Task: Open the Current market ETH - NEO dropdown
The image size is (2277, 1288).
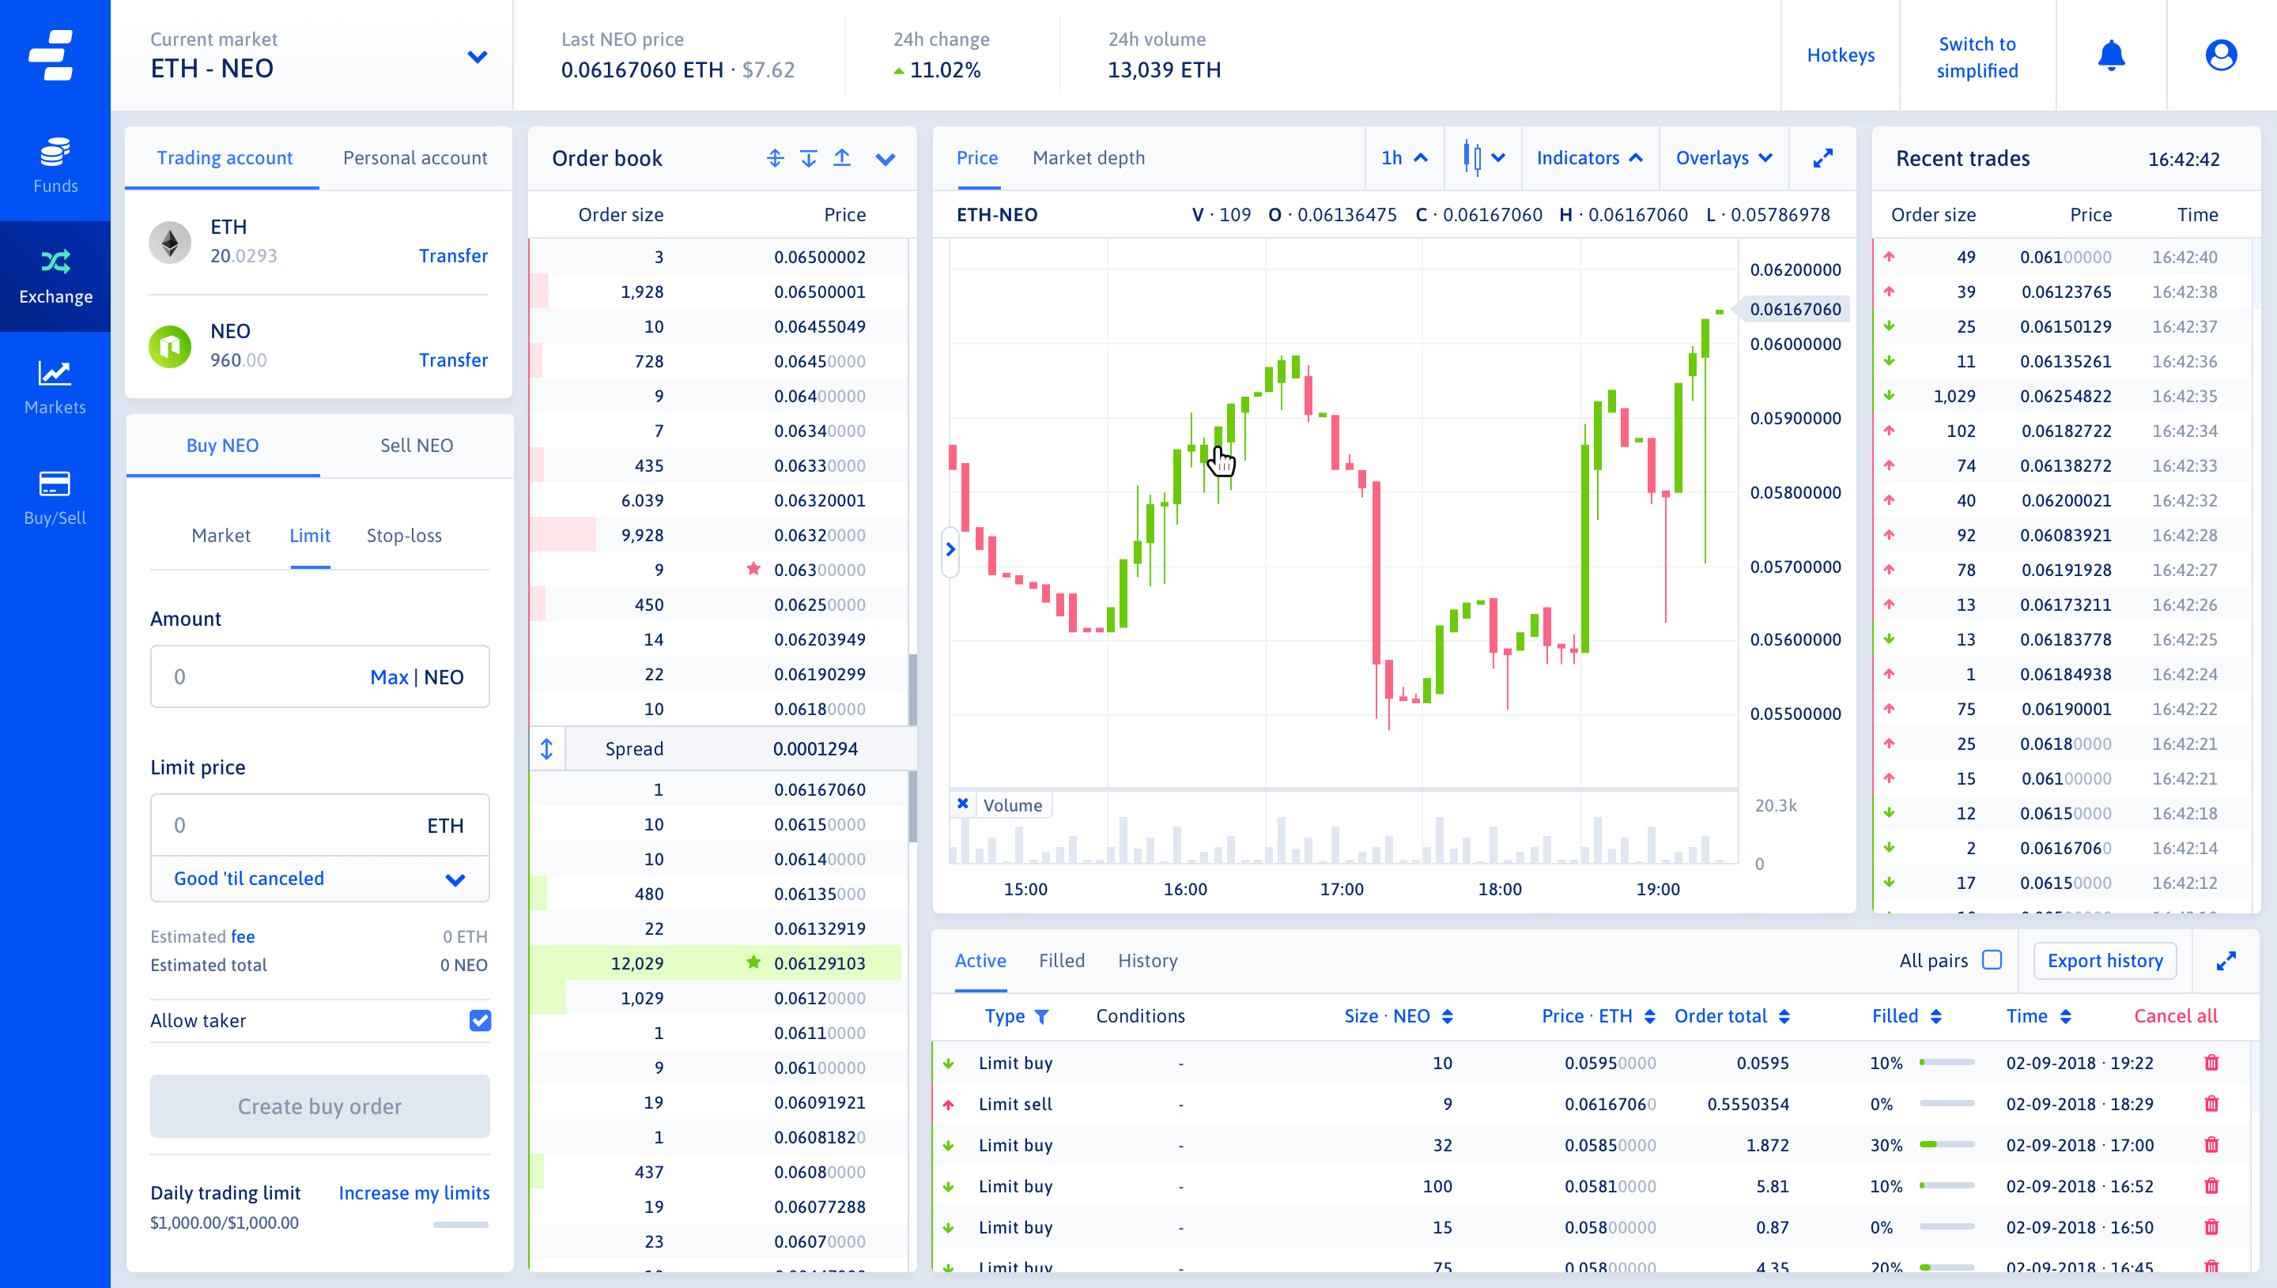Action: pyautogui.click(x=477, y=58)
